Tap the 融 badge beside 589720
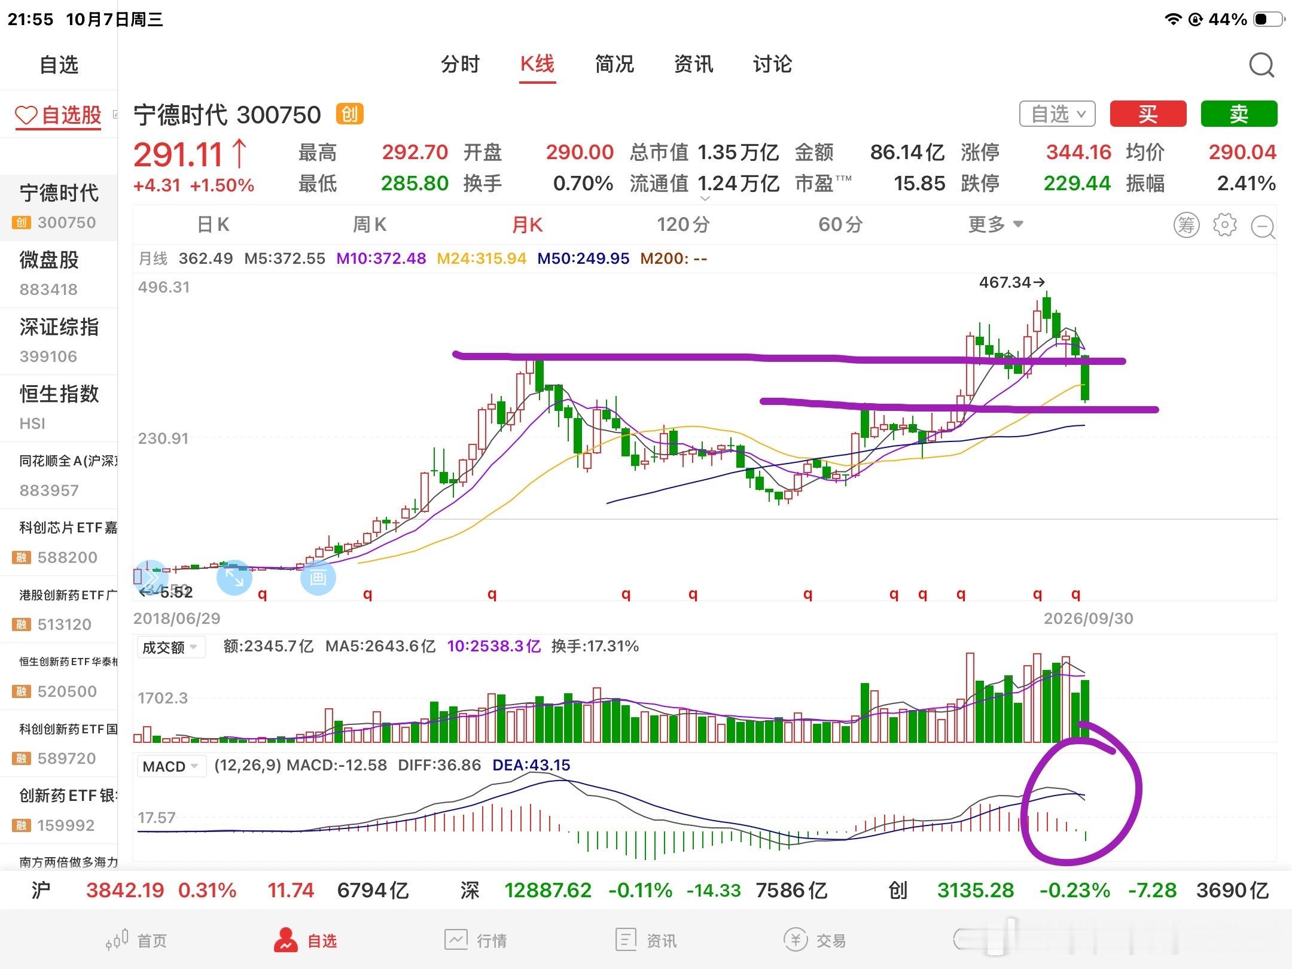The height and width of the screenshot is (969, 1292). click(x=22, y=758)
